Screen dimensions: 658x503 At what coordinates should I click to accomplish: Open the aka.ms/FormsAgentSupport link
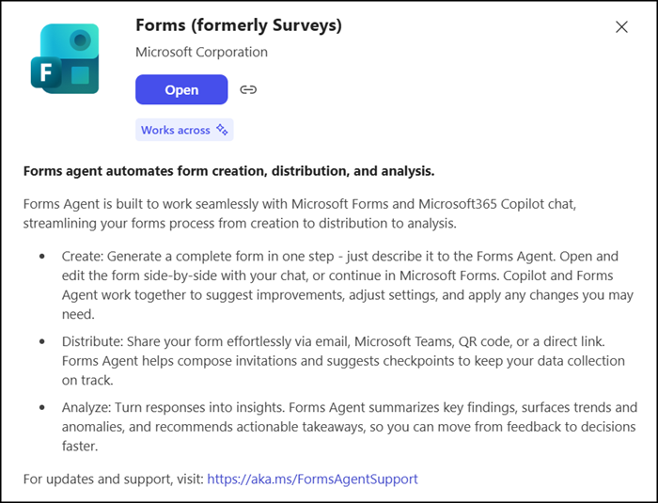[x=312, y=479]
